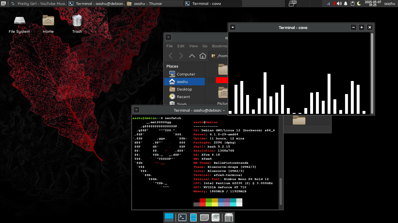The height and width of the screenshot is (223, 398).
Task: Open the View menu in Thunar
Action: [193, 46]
